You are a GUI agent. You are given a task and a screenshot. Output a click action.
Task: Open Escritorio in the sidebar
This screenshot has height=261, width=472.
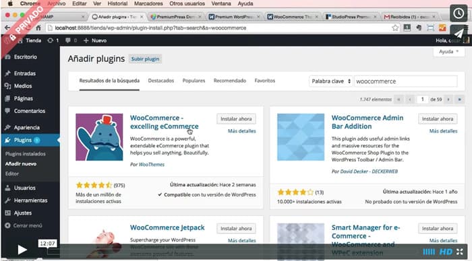click(26, 57)
